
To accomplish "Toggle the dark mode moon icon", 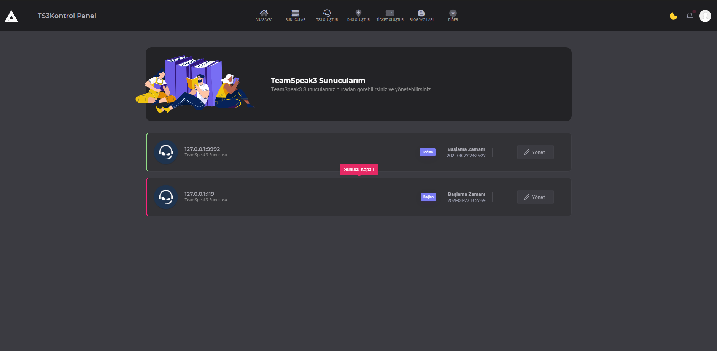I will [x=673, y=16].
